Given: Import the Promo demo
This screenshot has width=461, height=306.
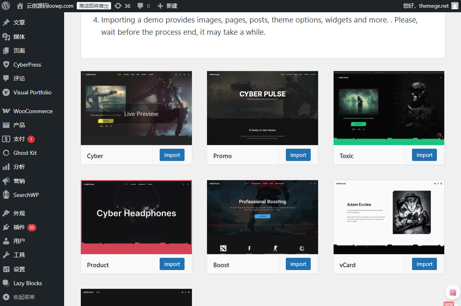Looking at the screenshot, I should [298, 155].
